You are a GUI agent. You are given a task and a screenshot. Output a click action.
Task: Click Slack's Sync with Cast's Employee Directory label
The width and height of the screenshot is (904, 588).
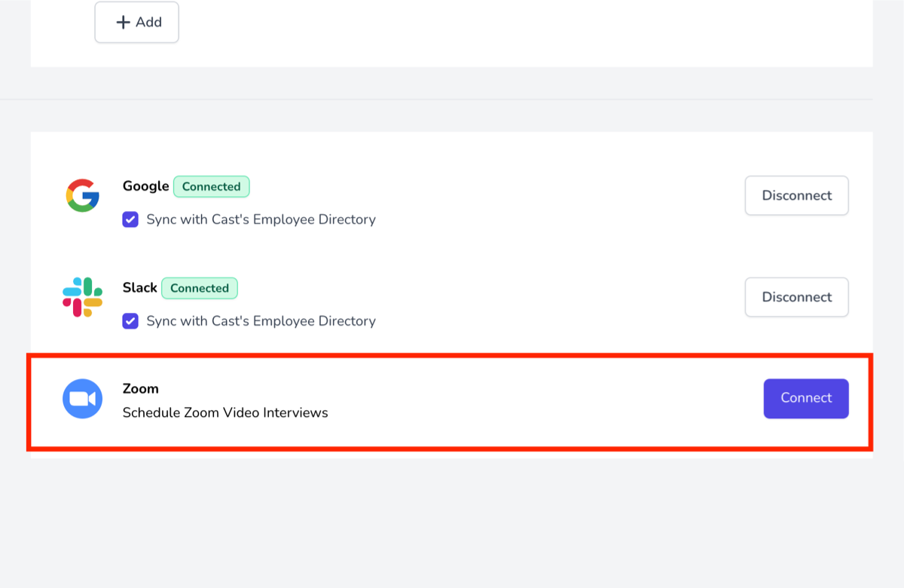pyautogui.click(x=261, y=321)
